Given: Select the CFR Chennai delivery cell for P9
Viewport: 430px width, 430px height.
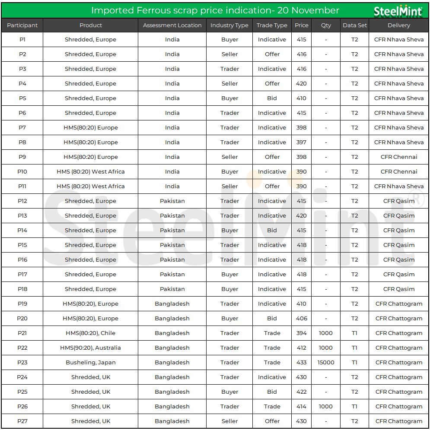Looking at the screenshot, I should tap(399, 157).
